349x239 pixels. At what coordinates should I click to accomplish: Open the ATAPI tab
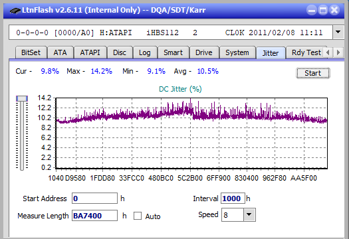pyautogui.click(x=90, y=52)
